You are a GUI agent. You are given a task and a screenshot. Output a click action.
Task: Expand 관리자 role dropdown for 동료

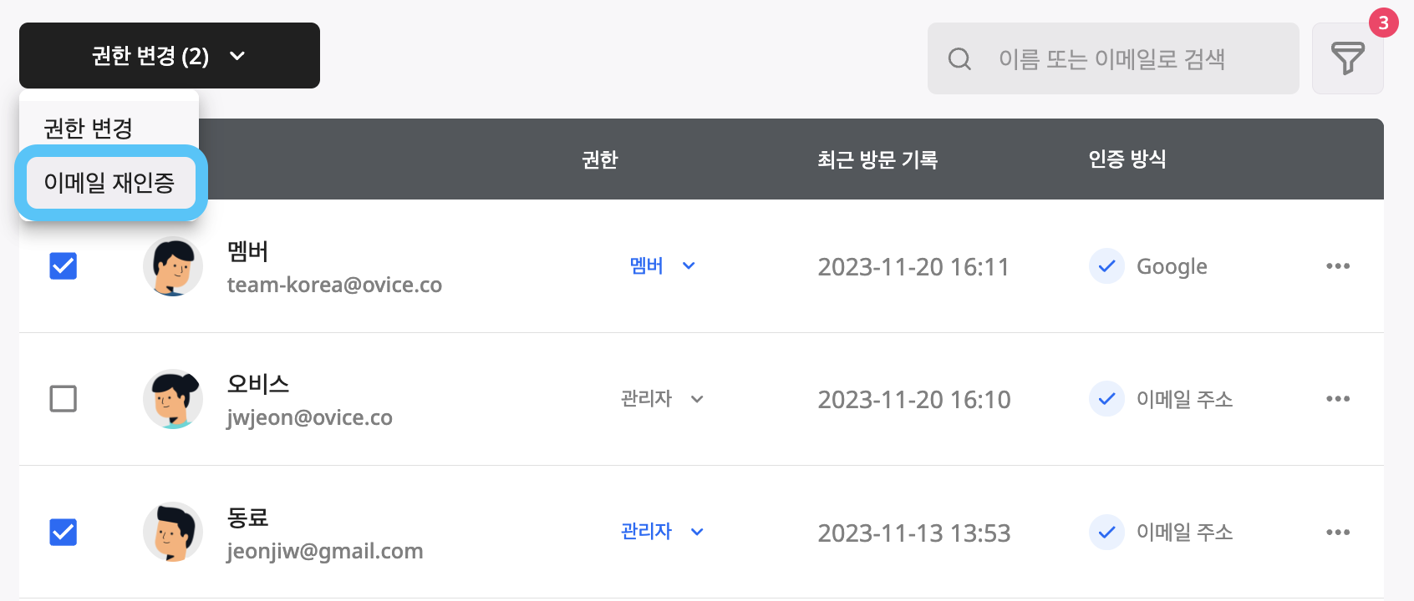point(662,532)
